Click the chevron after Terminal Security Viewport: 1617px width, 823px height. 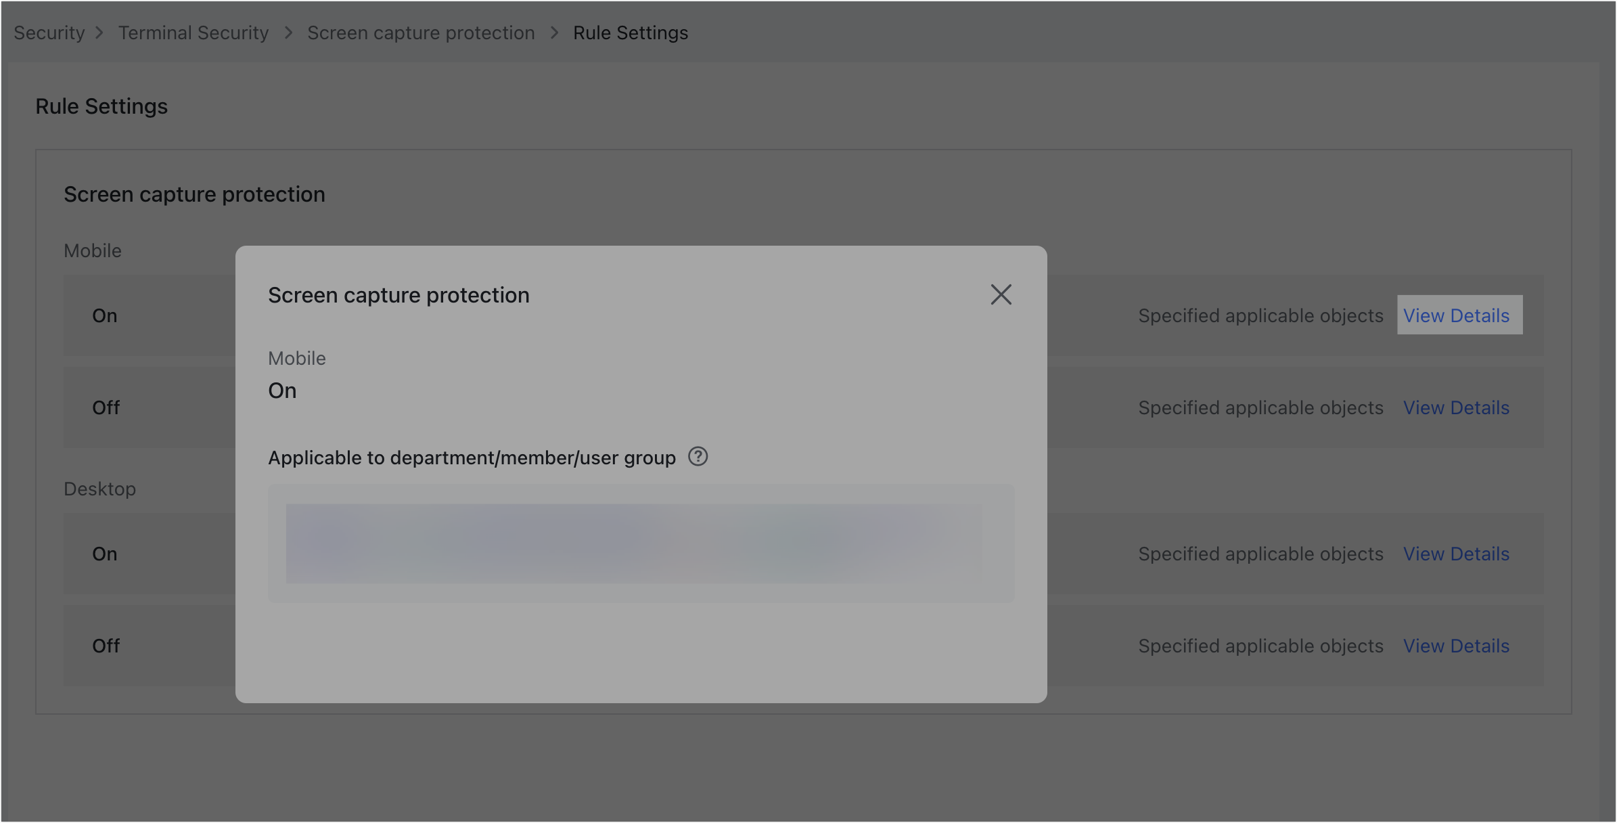pos(288,32)
